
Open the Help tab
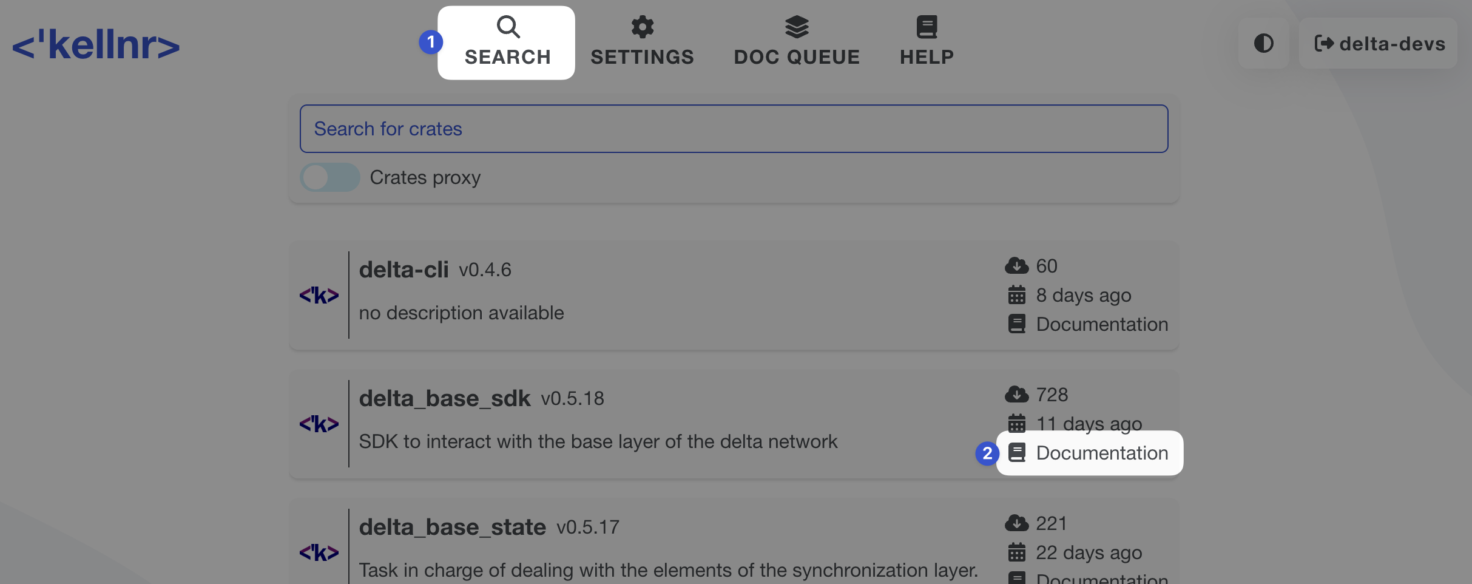pos(927,42)
